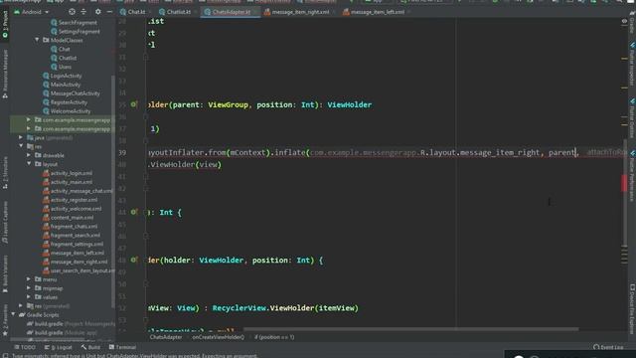
Task: Open the Logcat tool window
Action: point(58,347)
